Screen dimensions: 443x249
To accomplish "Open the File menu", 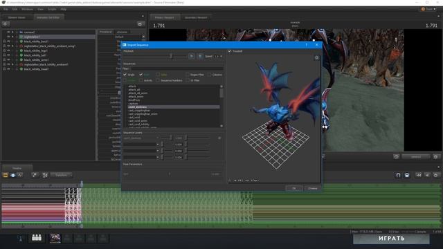I will click(x=6, y=9).
